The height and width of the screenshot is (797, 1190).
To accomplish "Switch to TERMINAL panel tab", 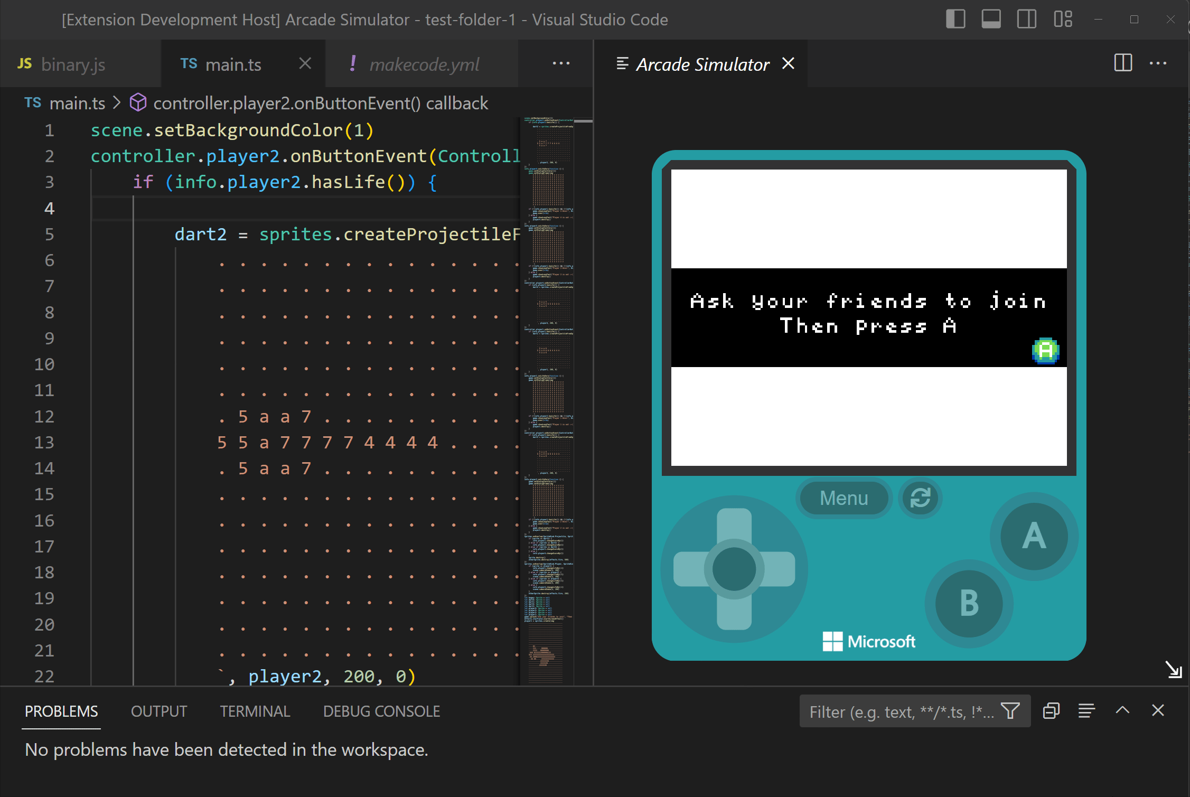I will click(255, 711).
